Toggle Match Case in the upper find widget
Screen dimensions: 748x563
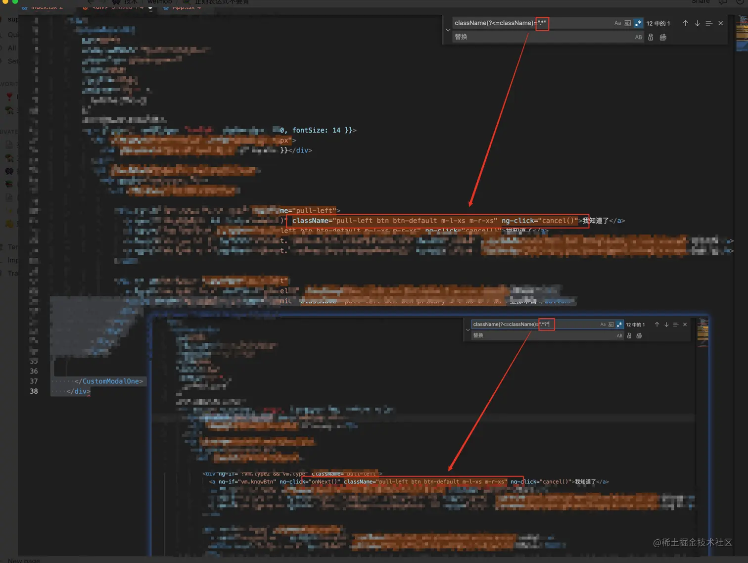pyautogui.click(x=617, y=23)
